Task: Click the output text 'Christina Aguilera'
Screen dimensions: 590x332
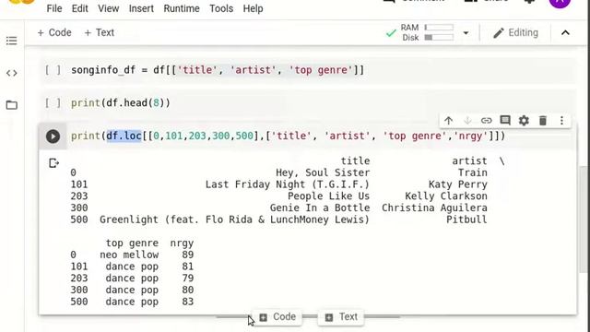Action: coord(434,207)
